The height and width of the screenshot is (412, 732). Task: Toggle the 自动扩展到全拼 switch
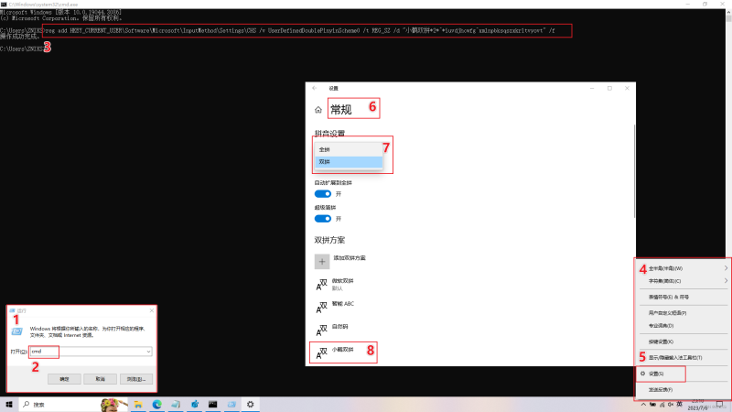tap(322, 194)
